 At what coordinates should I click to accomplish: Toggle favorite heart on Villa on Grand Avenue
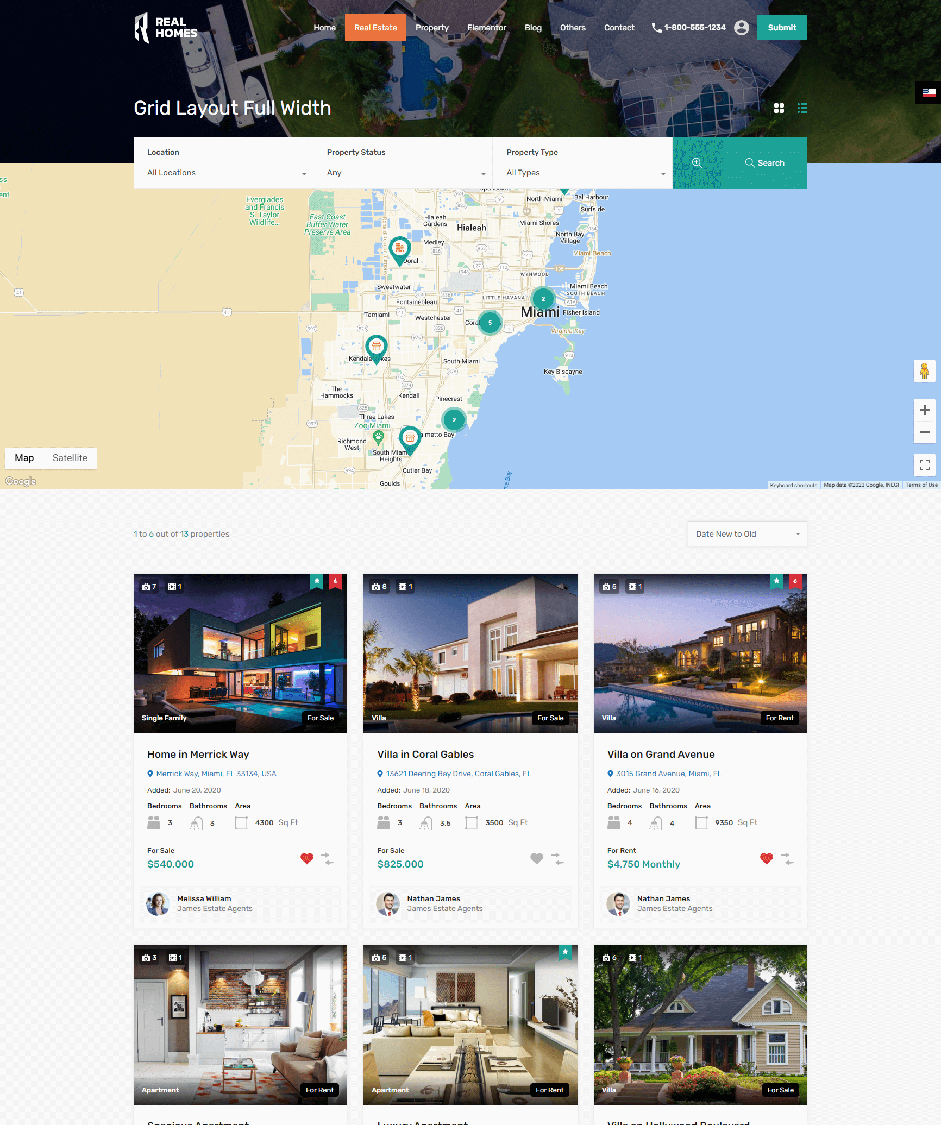click(x=767, y=859)
